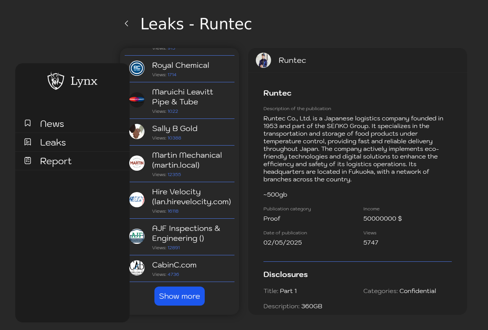Click the bold Runtec publication heading
Image resolution: width=488 pixels, height=330 pixels.
pos(278,93)
